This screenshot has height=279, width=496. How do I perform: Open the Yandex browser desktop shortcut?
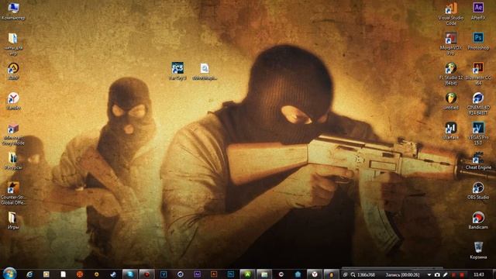click(13, 102)
